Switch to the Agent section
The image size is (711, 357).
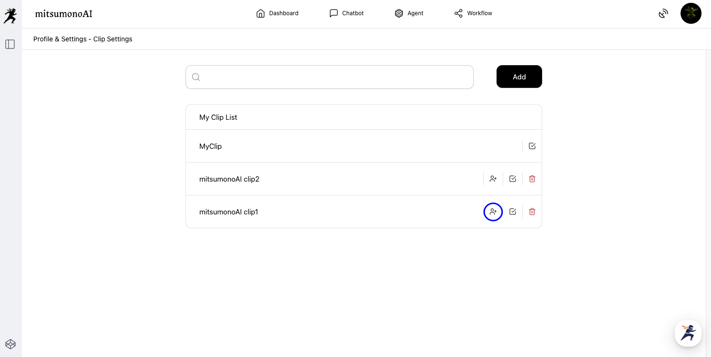(x=409, y=13)
